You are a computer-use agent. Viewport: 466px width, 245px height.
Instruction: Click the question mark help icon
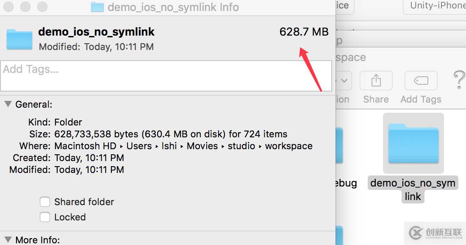[x=459, y=80]
